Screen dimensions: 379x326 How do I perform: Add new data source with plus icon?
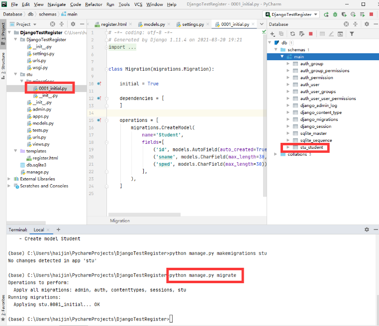tap(273, 34)
